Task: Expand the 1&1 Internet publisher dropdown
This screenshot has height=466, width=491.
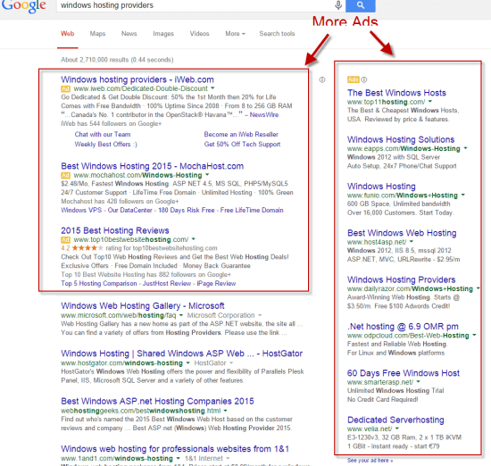Action: point(228,458)
